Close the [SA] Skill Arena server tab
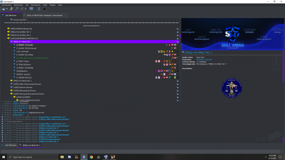Image resolution: width=285 pixels, height=160 pixels. [20, 15]
